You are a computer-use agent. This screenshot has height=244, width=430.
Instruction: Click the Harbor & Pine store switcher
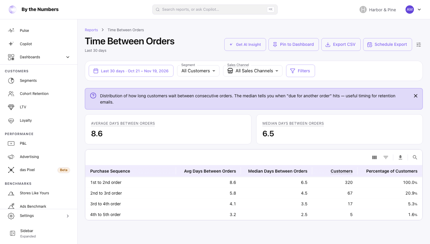point(378,10)
